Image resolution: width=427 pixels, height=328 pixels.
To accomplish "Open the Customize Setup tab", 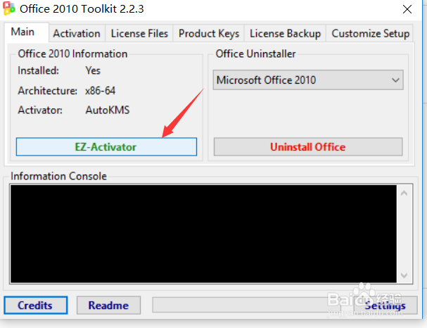I will click(370, 34).
